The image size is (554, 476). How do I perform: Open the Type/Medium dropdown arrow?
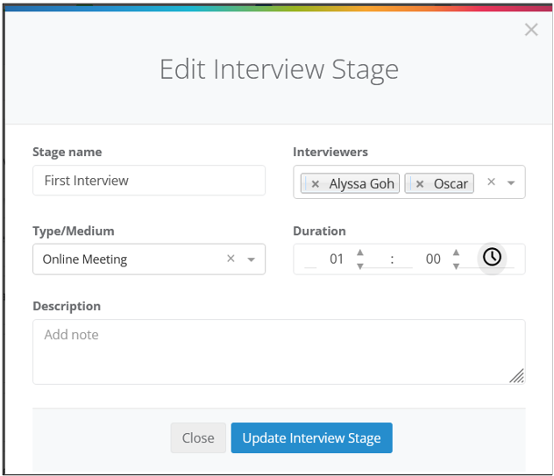click(252, 259)
